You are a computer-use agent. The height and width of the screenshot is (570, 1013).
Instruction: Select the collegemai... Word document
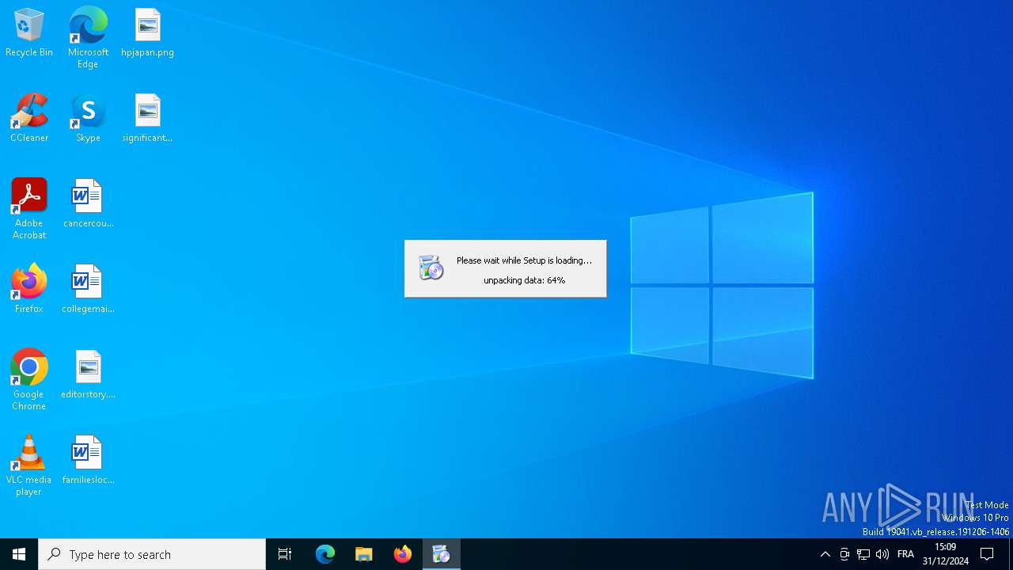pyautogui.click(x=88, y=290)
